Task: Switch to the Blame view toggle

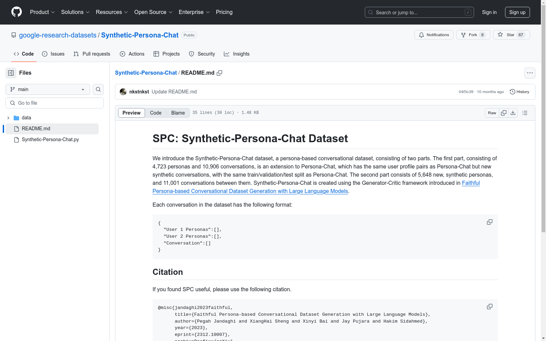Action: coord(178,113)
